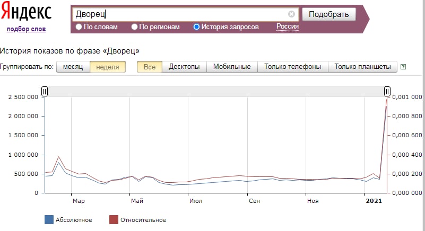Screen dimensions: 425x231
Task: Click the 'Мар' axis label
Action: [79, 201]
